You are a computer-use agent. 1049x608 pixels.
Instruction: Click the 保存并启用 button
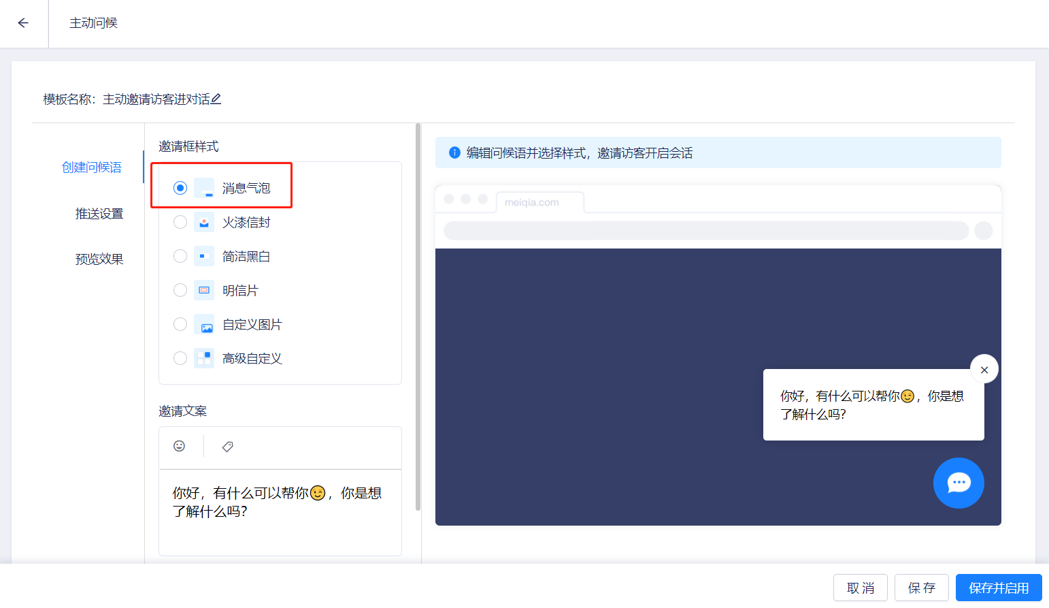[999, 588]
